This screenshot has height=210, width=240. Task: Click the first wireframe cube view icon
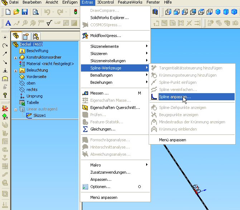point(168,12)
